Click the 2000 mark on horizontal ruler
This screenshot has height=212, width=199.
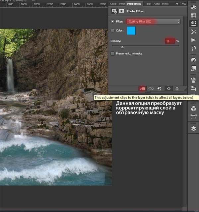50,4
